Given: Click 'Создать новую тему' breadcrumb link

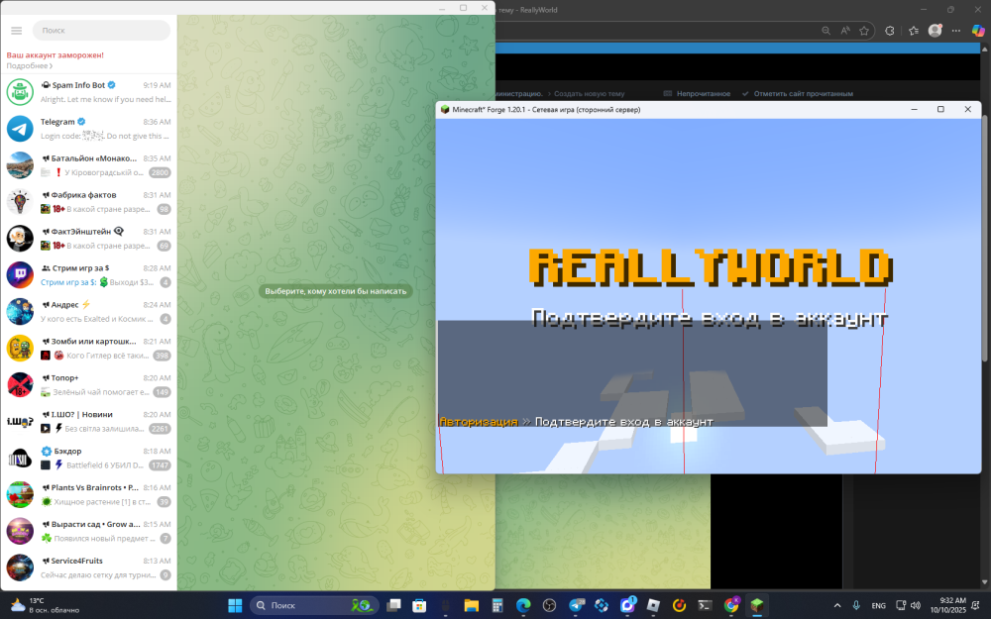Looking at the screenshot, I should click(589, 93).
